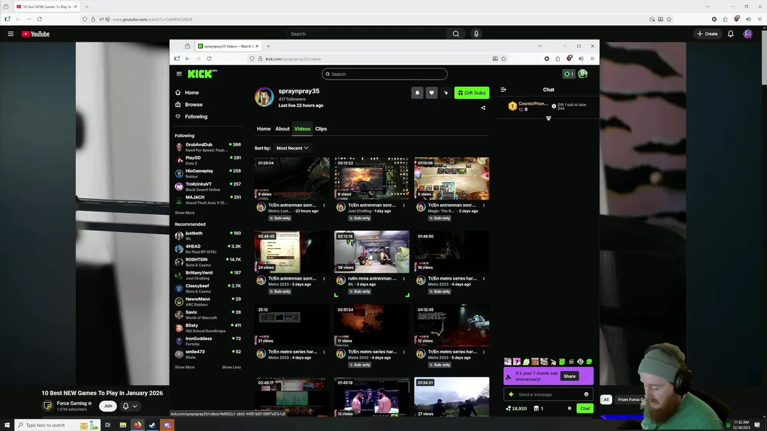Start YouTube voice search microphone
This screenshot has height=431, width=767.
[476, 34]
